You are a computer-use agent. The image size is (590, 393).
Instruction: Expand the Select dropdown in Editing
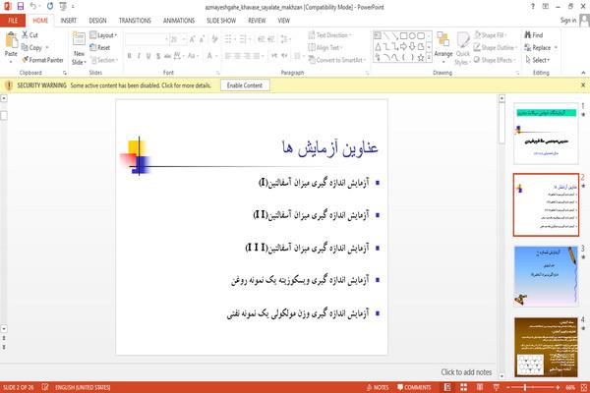537,60
